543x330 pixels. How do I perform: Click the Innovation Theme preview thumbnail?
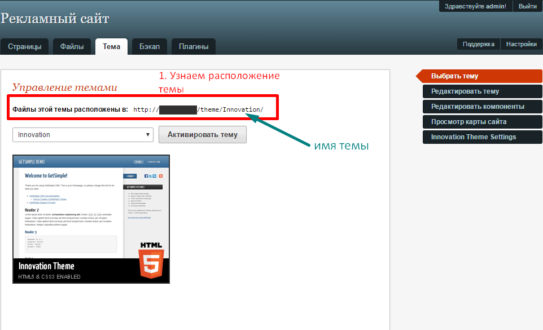[x=91, y=218]
